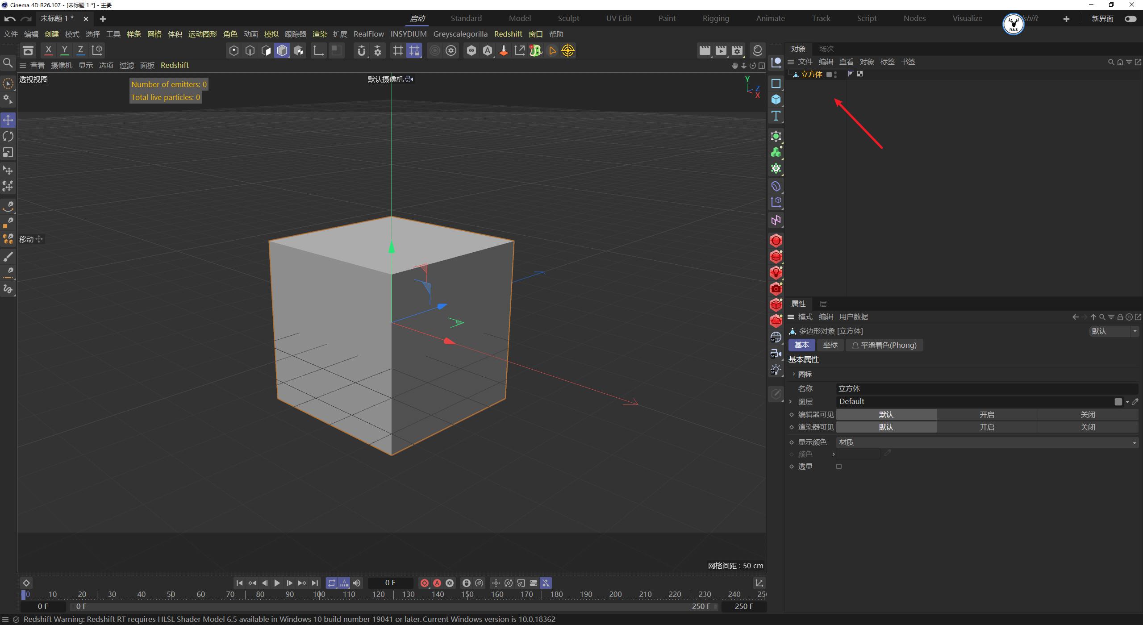
Task: Click the 开启 option for 编辑器可见
Action: tap(987, 414)
